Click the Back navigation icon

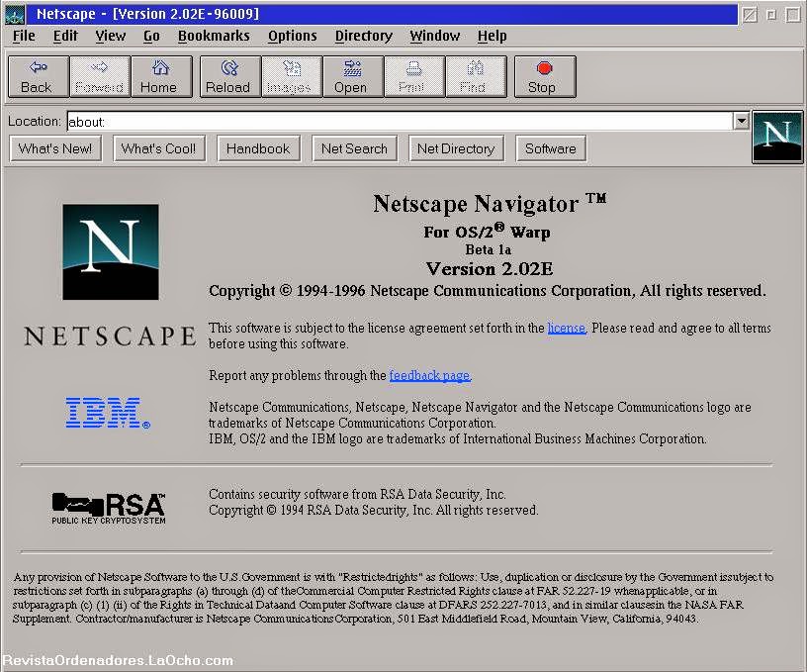pyautogui.click(x=37, y=76)
